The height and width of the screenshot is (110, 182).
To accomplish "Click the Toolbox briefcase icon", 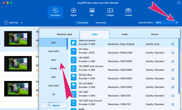I will pos(128,10).
